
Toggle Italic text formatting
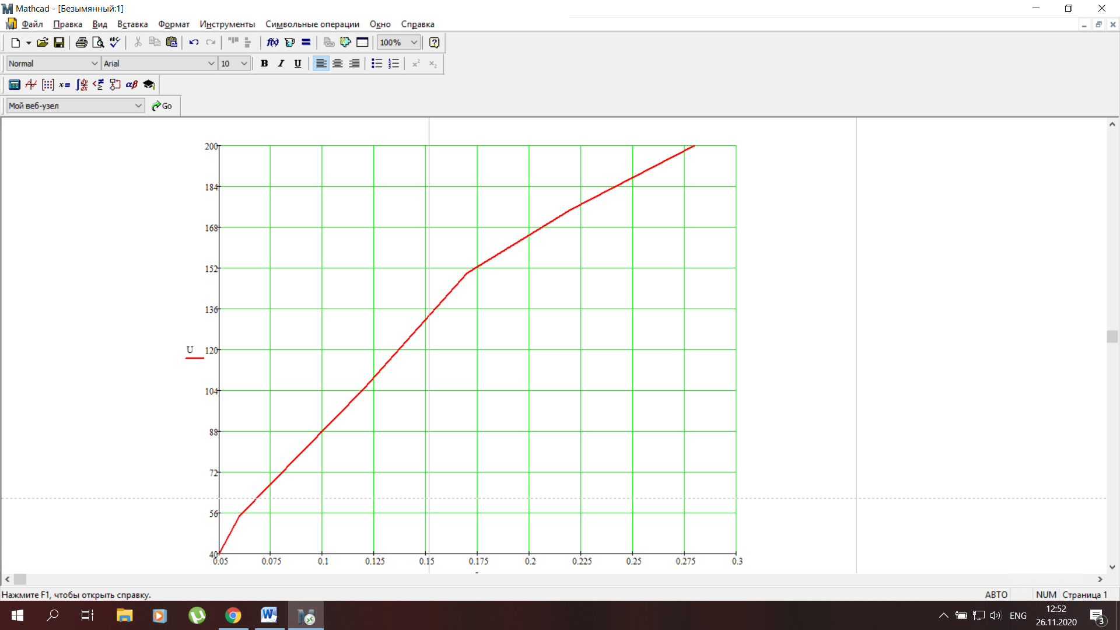(281, 64)
